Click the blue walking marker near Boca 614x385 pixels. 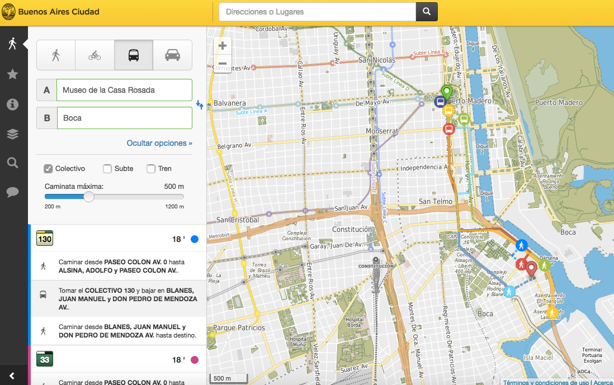tap(521, 245)
